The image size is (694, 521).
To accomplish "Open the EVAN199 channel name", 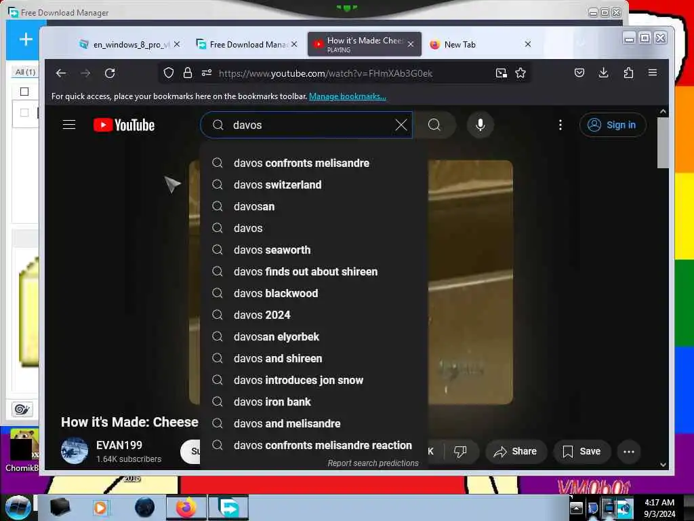I will click(119, 445).
